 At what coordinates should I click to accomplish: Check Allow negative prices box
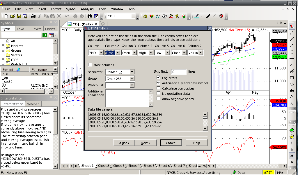(x=158, y=99)
